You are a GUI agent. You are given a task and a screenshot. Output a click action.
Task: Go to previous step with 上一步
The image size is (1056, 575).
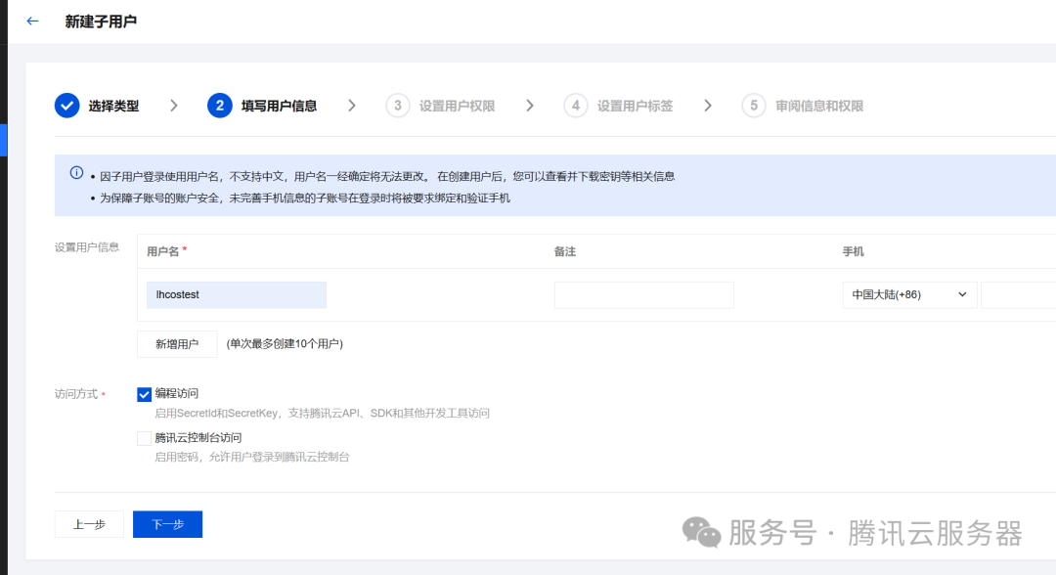tap(89, 524)
